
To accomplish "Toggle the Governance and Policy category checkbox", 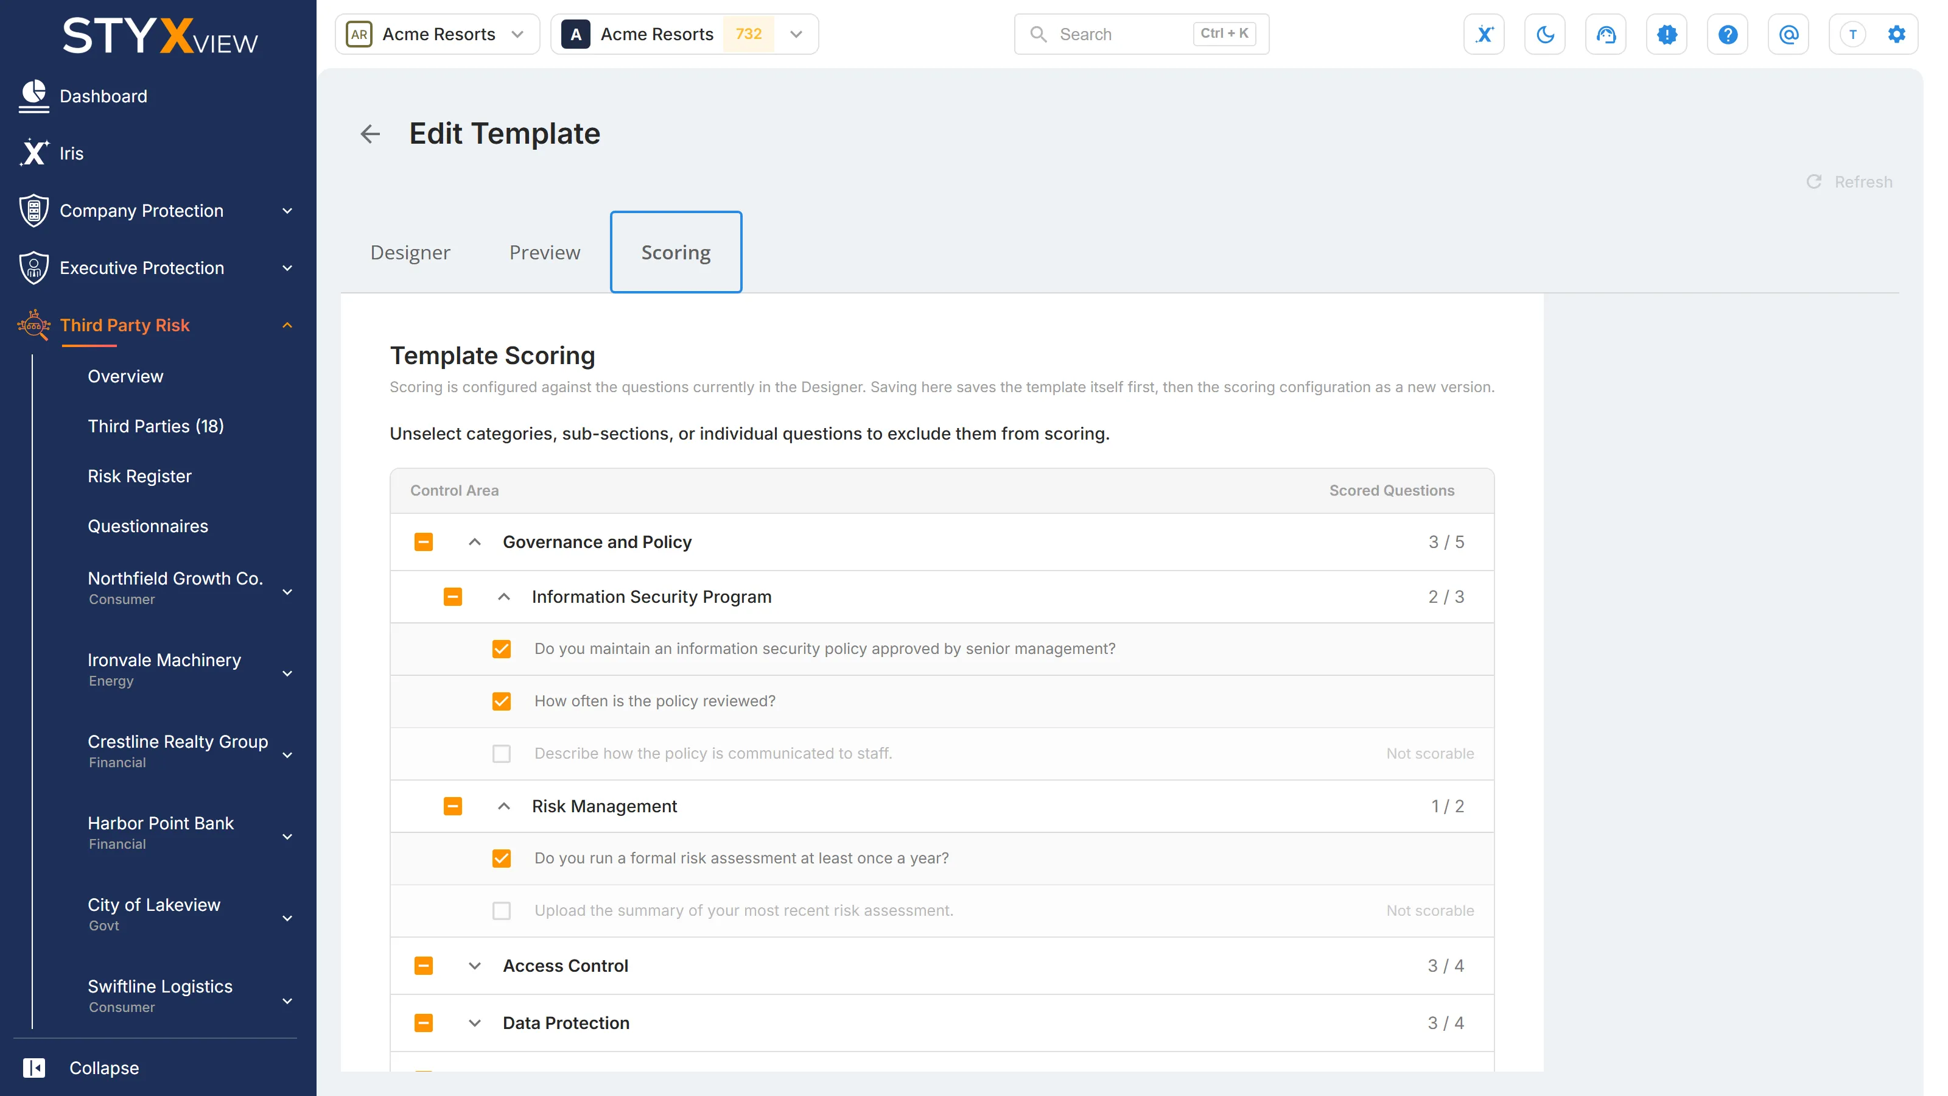I will 424,541.
